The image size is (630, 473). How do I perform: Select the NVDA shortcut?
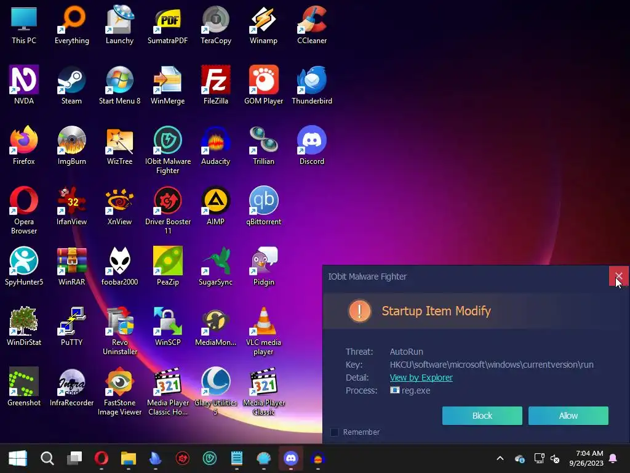click(x=24, y=85)
